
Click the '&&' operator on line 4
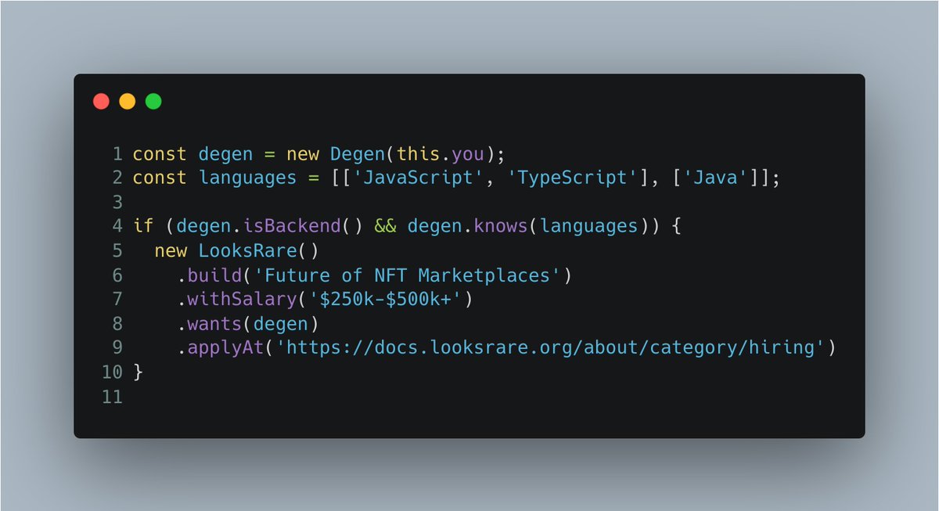(385, 226)
